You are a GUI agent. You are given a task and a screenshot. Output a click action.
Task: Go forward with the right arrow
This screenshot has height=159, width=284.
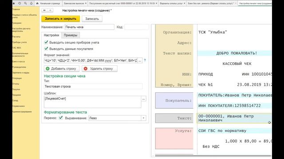(50, 10)
